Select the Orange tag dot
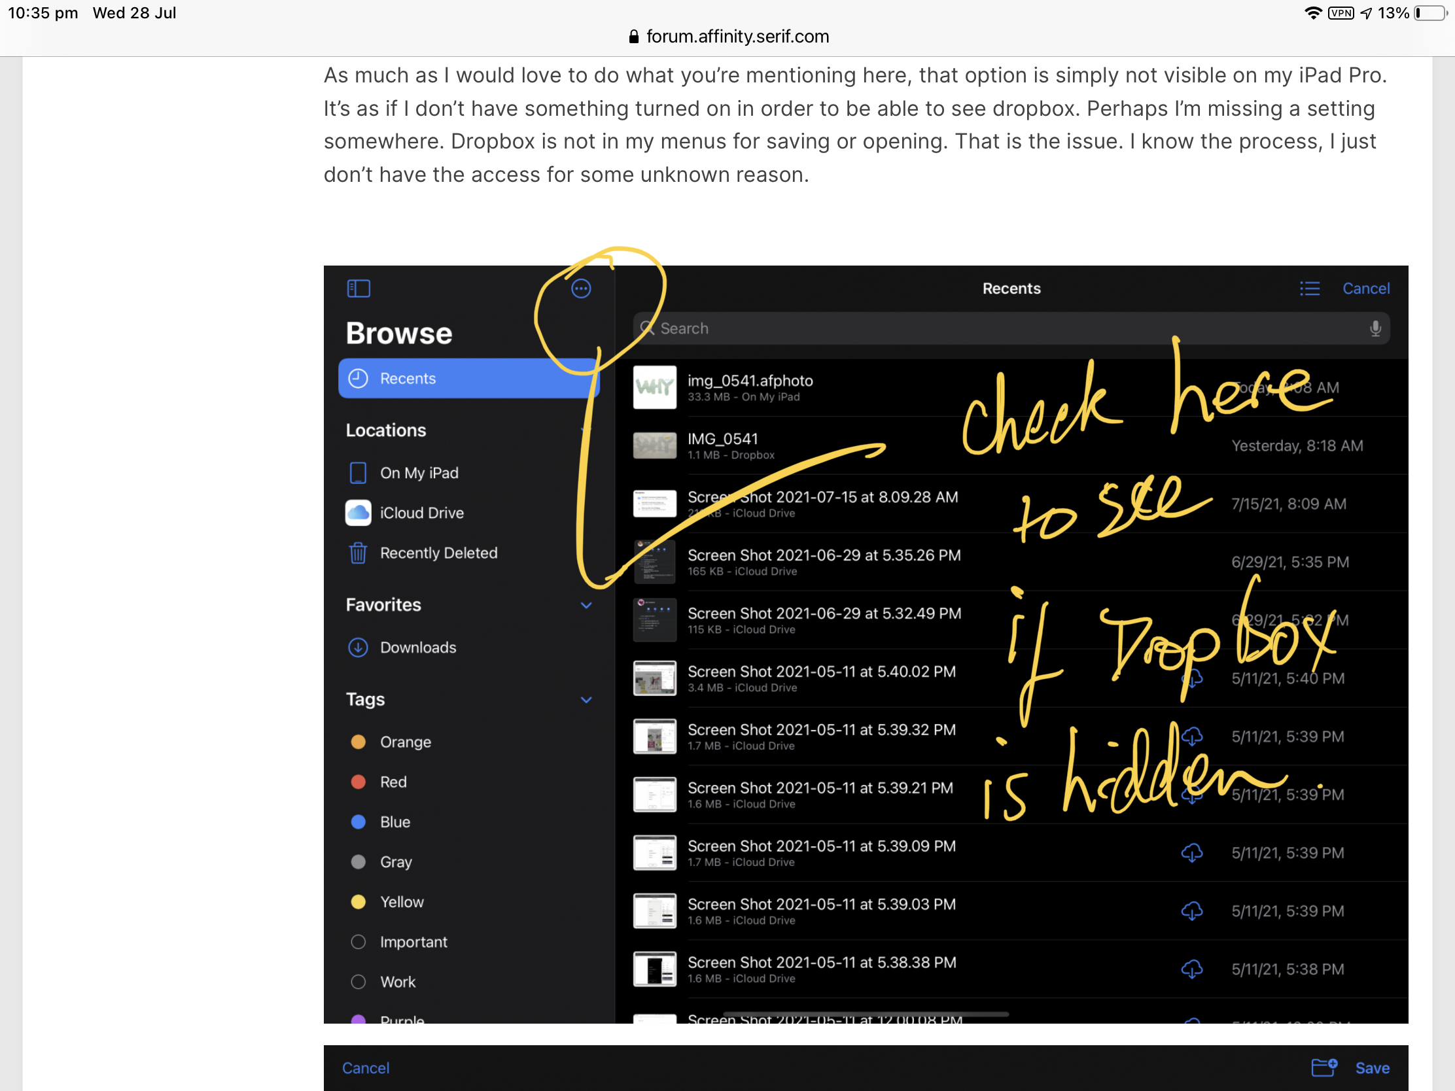Image resolution: width=1455 pixels, height=1091 pixels. tap(358, 742)
